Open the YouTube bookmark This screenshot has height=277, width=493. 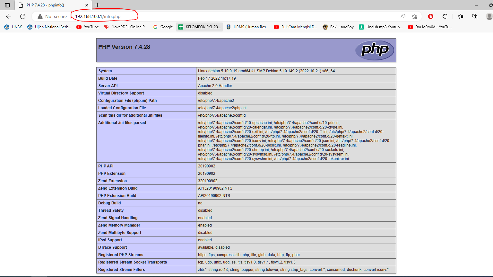click(88, 27)
